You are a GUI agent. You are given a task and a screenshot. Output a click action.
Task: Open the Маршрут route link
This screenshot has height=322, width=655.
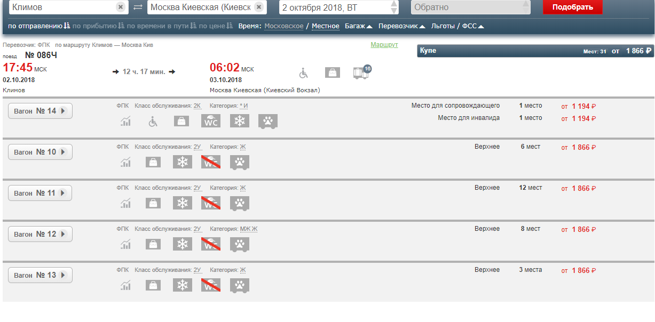click(384, 45)
